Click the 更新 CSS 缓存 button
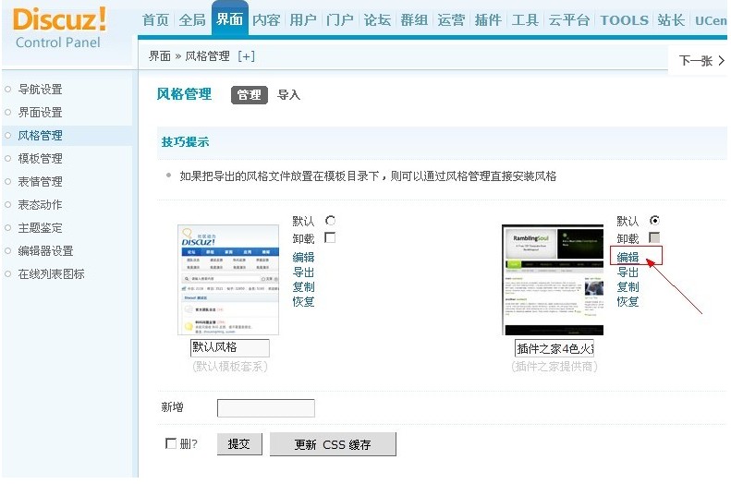The image size is (731, 484). tap(333, 444)
